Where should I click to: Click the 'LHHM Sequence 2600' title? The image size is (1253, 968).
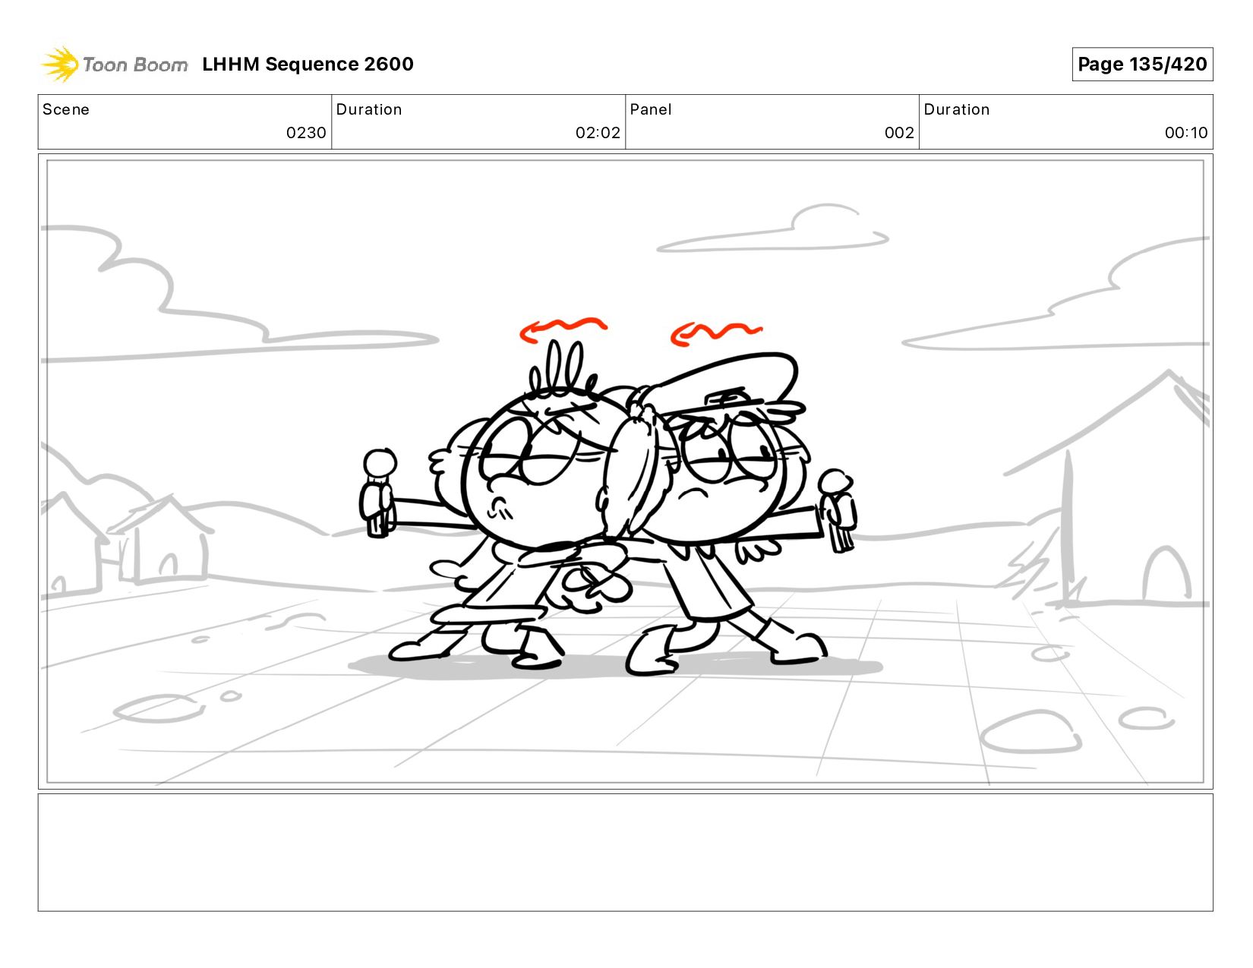coord(308,64)
